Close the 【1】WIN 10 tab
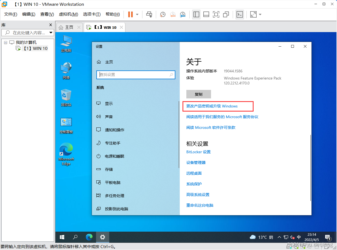The width and height of the screenshot is (337, 250). pos(121,27)
